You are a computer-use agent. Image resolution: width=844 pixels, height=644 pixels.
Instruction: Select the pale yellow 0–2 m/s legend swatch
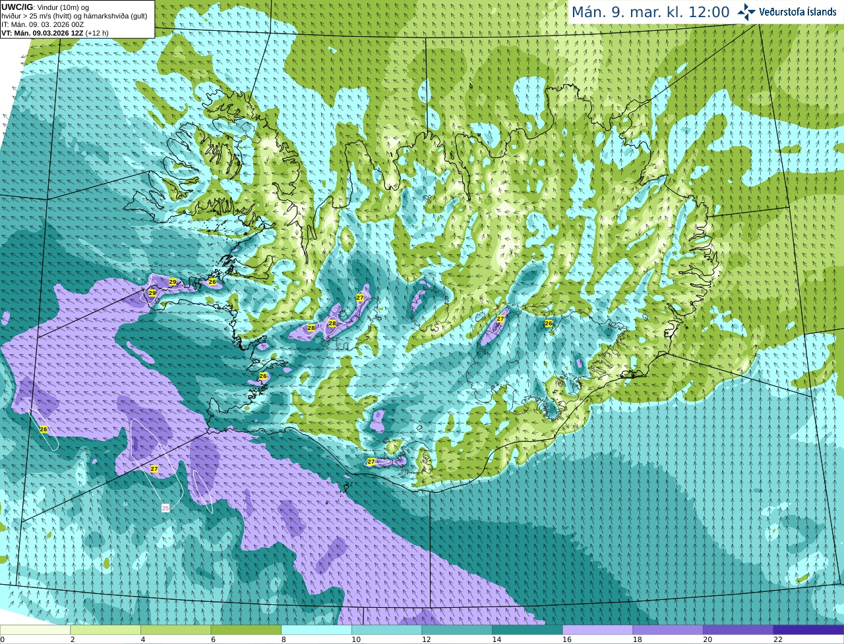(35, 630)
